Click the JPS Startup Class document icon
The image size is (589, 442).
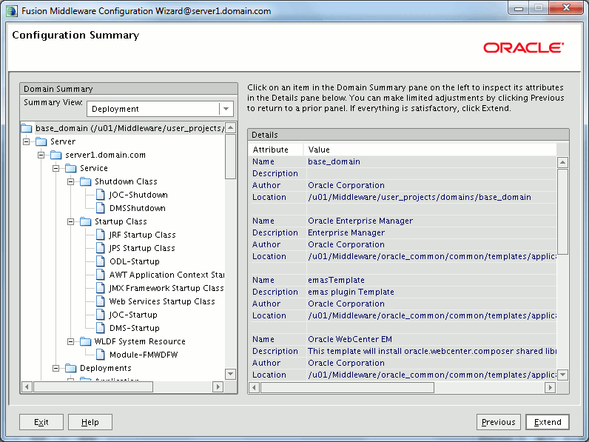tap(101, 248)
